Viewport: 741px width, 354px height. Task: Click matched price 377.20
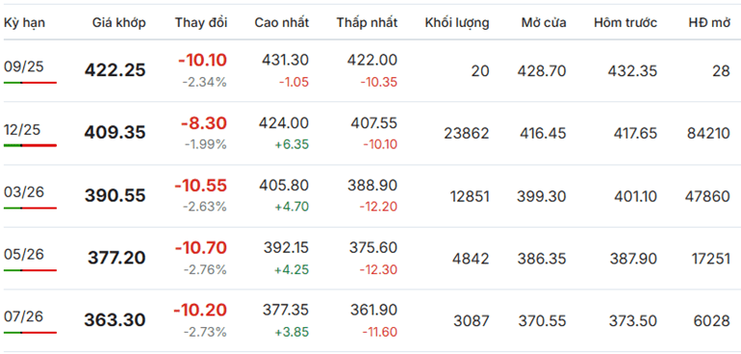pos(116,258)
